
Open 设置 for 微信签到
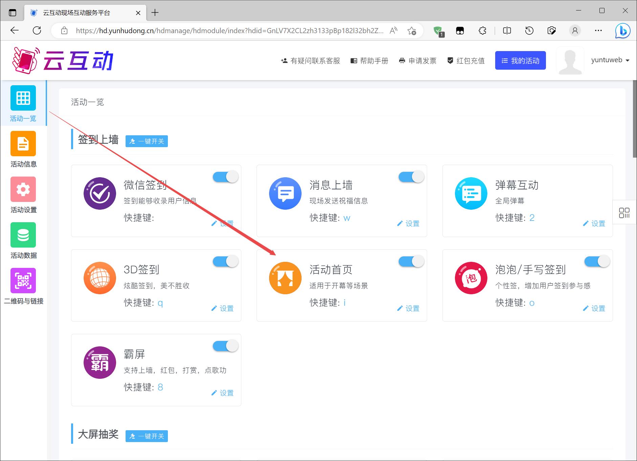pyautogui.click(x=222, y=224)
